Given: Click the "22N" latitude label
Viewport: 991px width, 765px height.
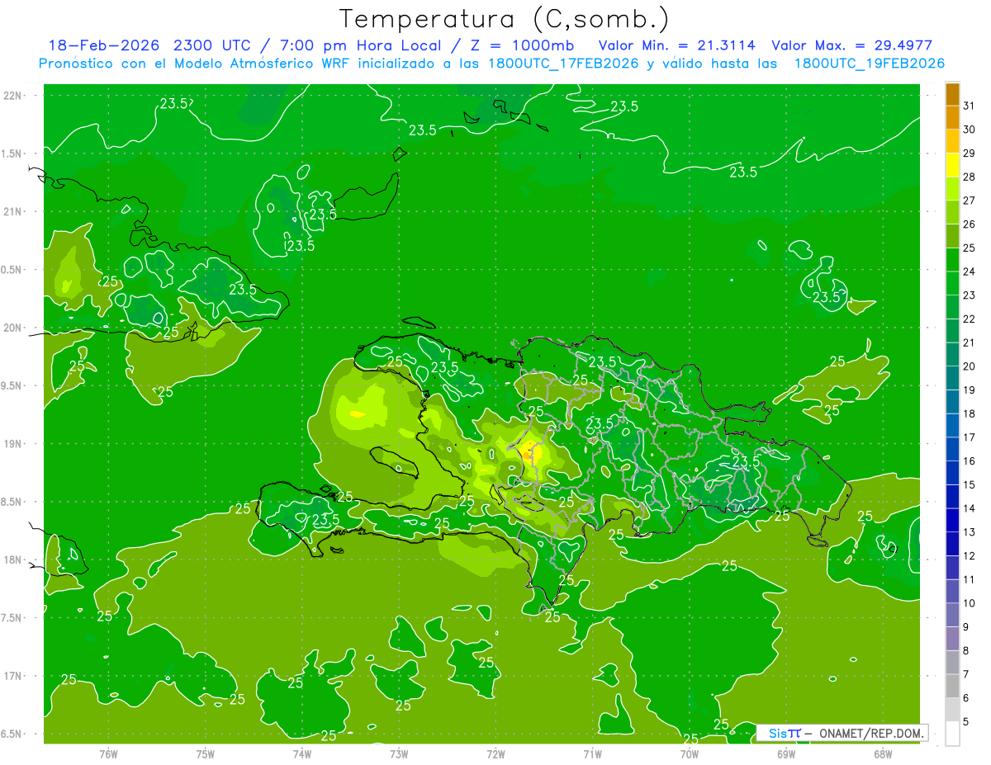Looking at the screenshot, I should 12,96.
